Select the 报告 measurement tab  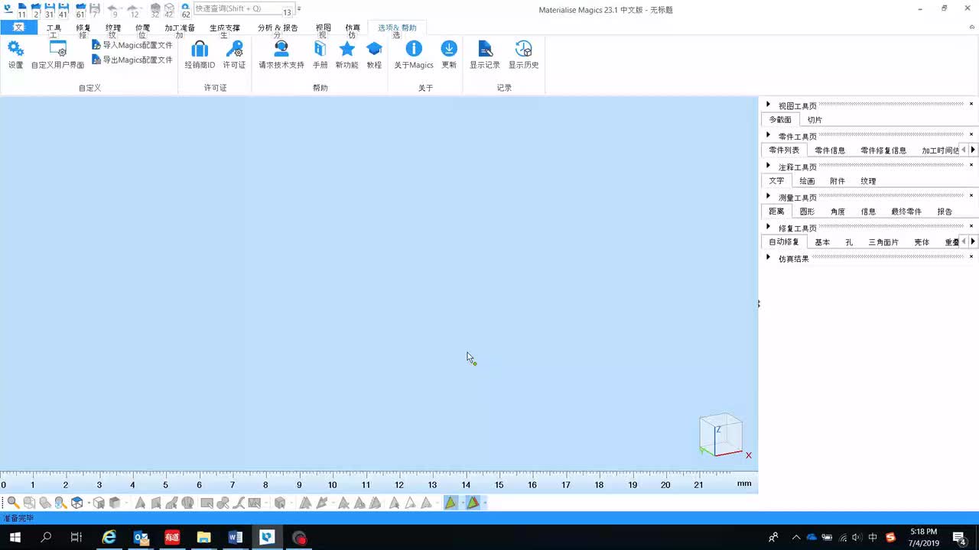(x=945, y=212)
